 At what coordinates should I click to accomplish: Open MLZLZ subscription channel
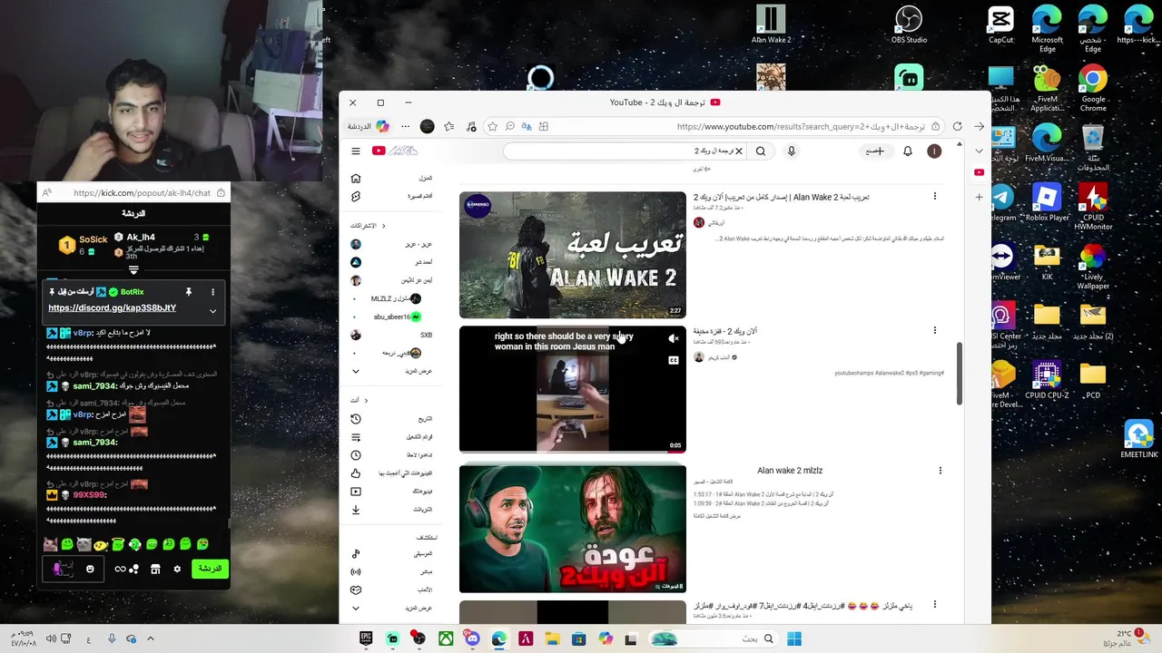coord(392,298)
